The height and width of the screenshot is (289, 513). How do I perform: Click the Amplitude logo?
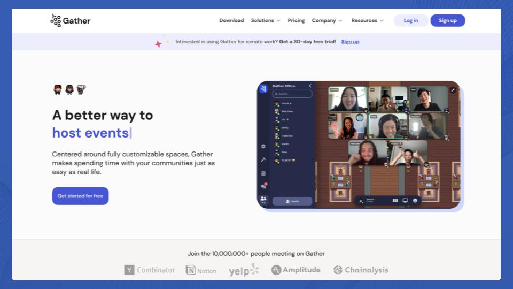[296, 270]
